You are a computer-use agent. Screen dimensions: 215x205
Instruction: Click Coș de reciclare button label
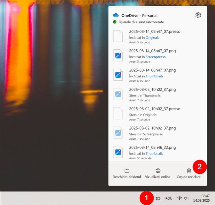pos(189,177)
